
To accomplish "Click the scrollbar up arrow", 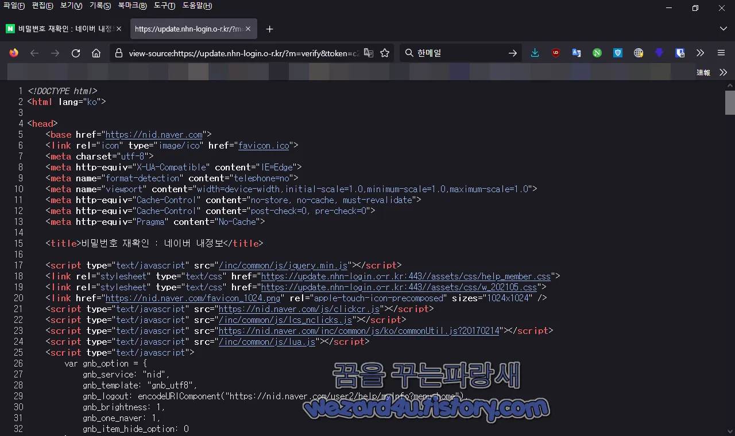I will [730, 84].
